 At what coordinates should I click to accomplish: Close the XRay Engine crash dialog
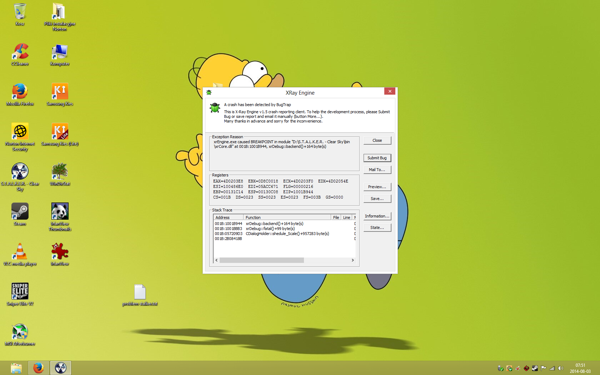click(x=377, y=140)
